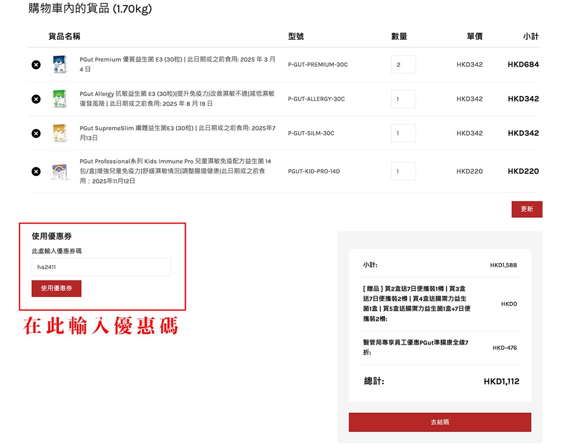
Task: Remove Kids Immune Pro item from cart
Action: pos(36,171)
